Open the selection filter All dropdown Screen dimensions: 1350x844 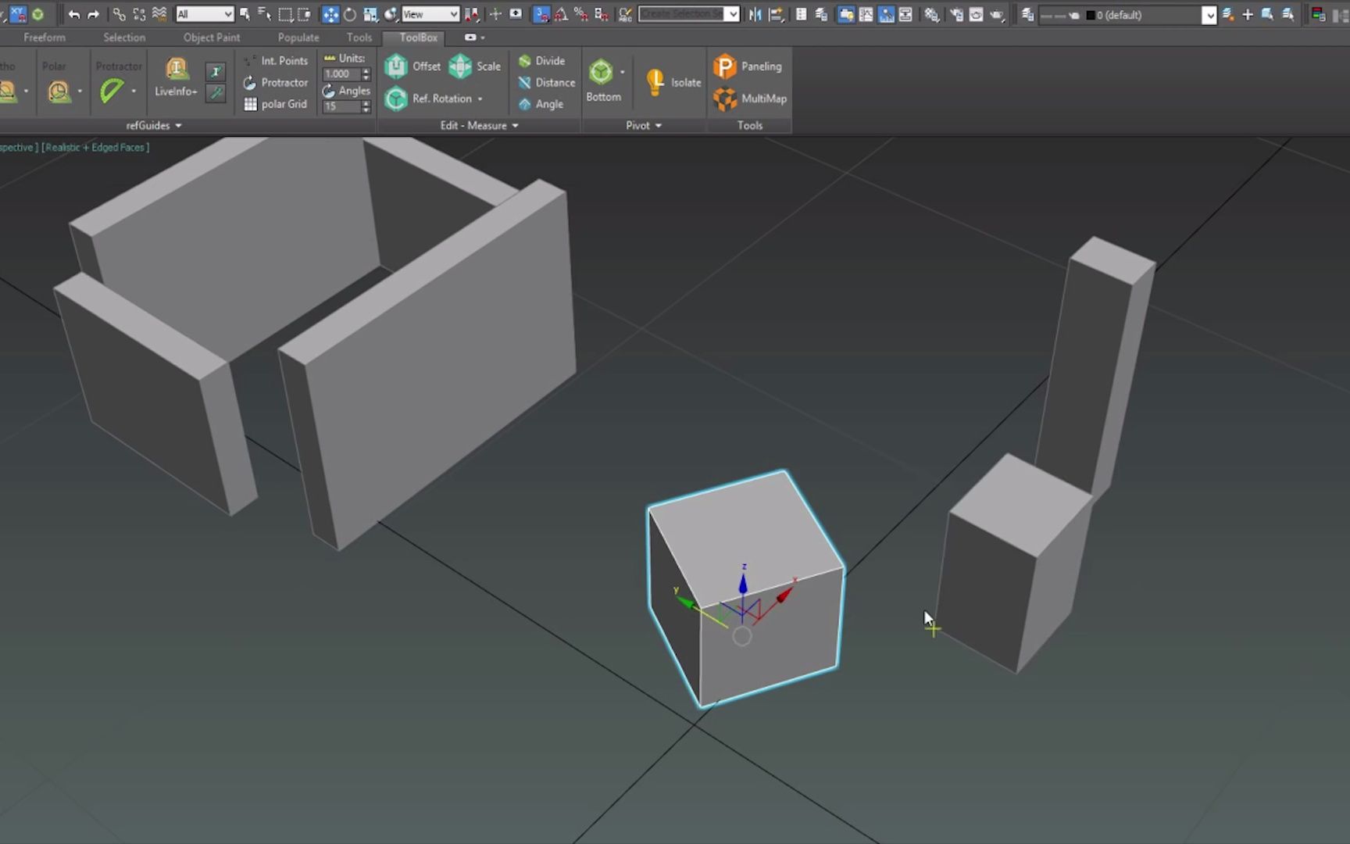(205, 13)
